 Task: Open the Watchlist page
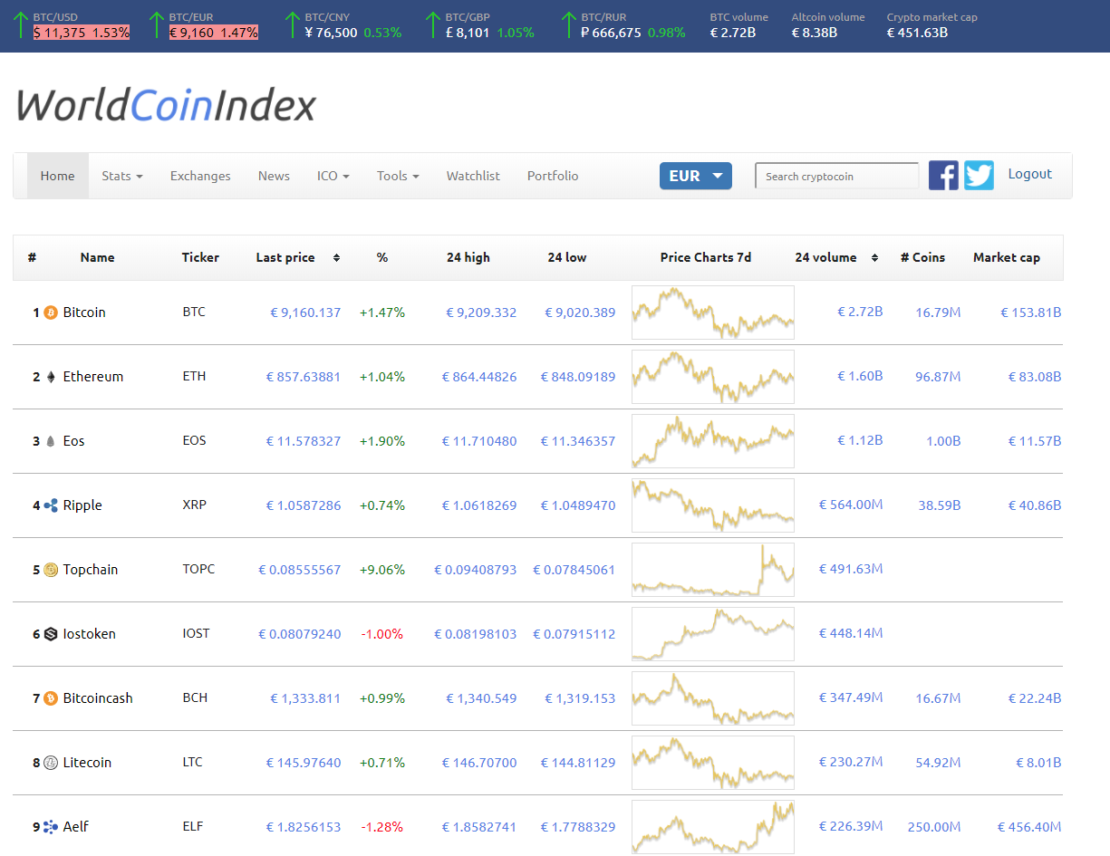point(473,176)
